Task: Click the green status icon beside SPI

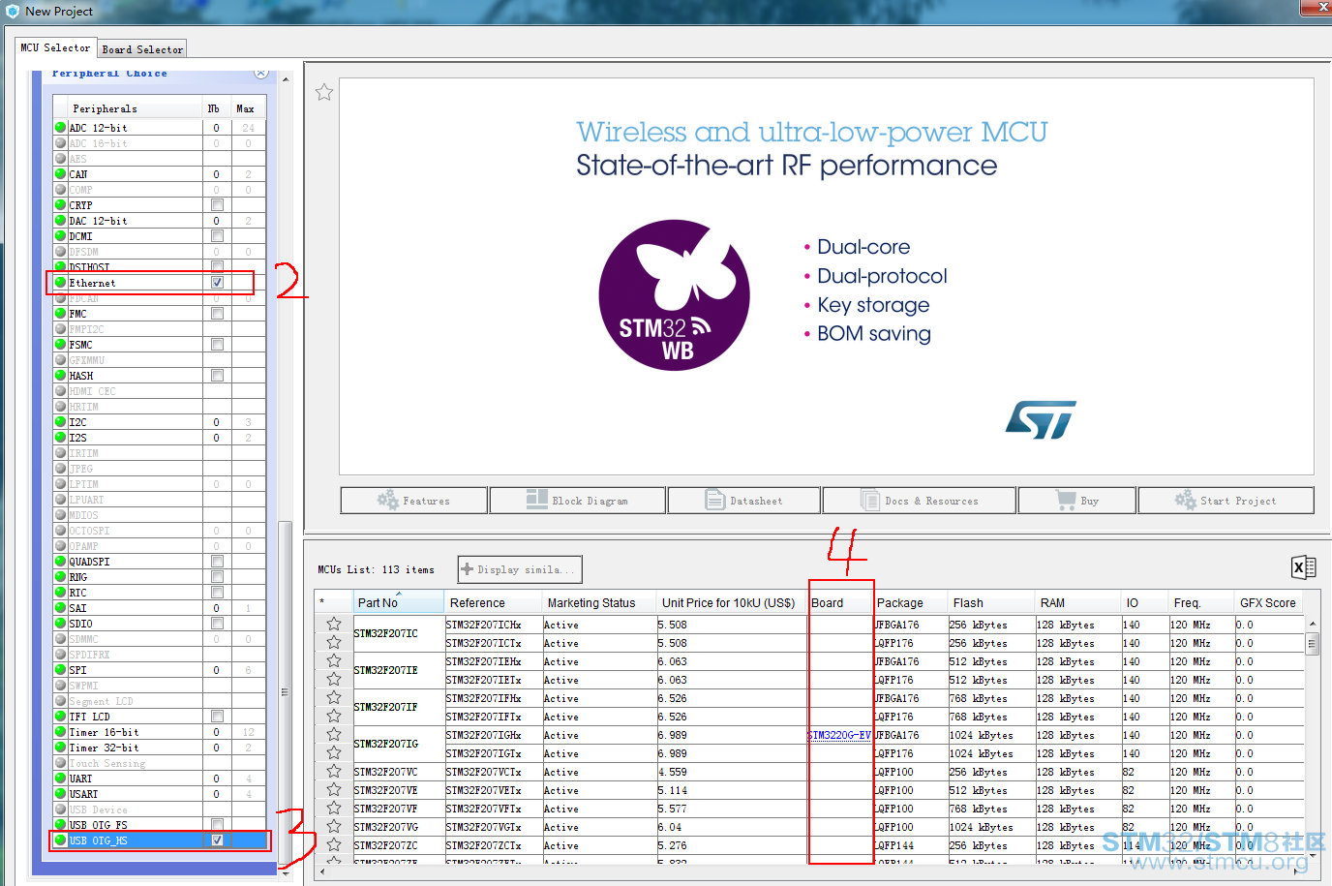Action: click(x=60, y=670)
